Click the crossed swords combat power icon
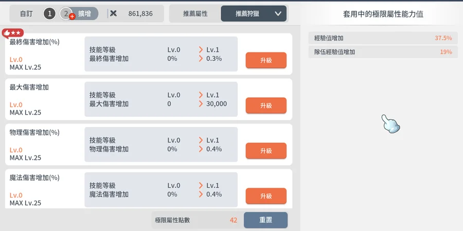This screenshot has height=231, width=463. click(x=114, y=13)
